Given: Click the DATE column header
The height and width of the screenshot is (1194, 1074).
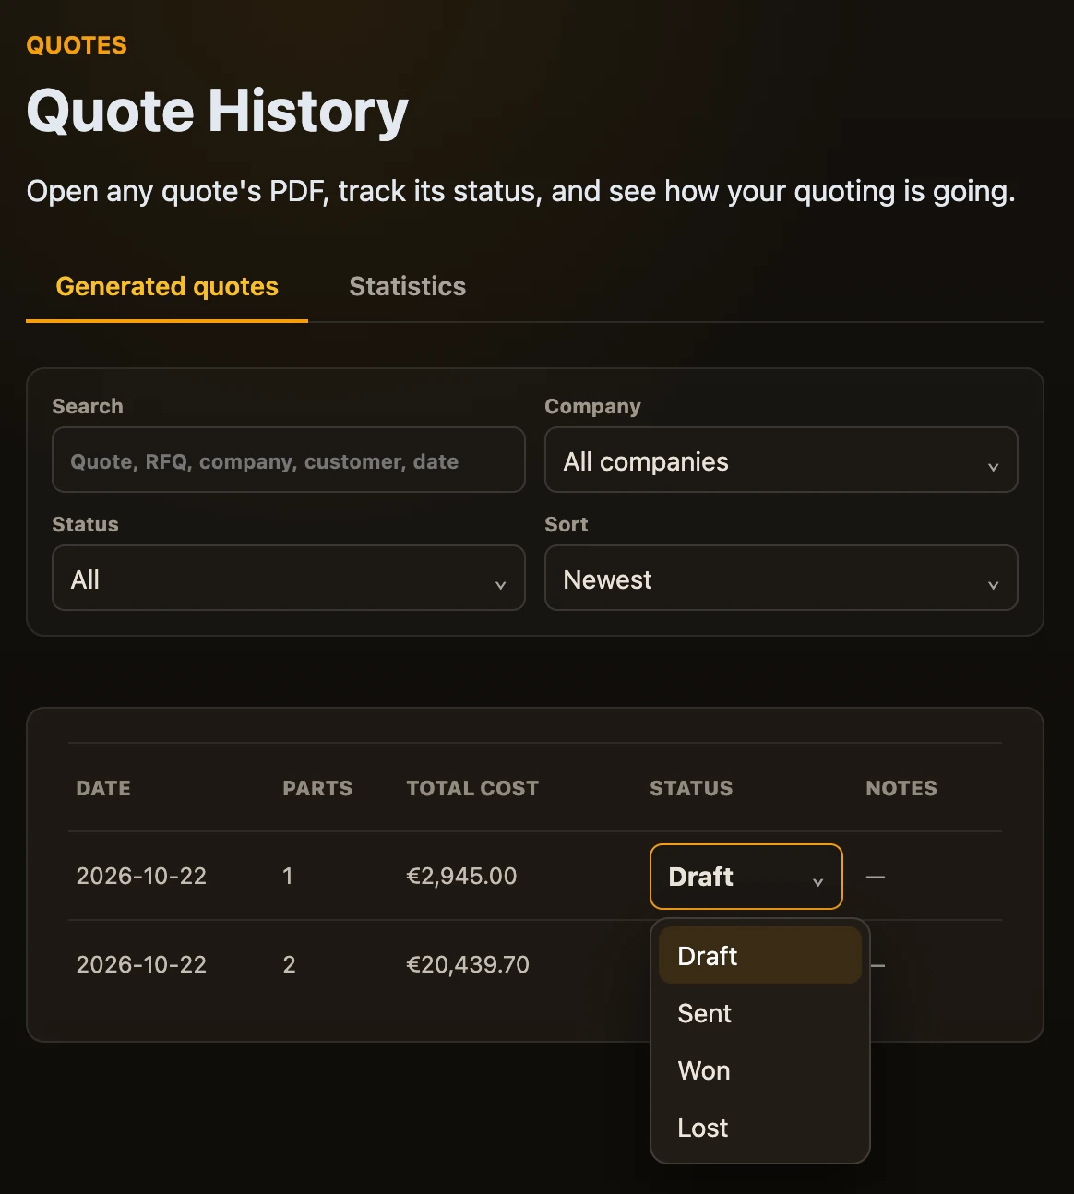Looking at the screenshot, I should click(103, 788).
